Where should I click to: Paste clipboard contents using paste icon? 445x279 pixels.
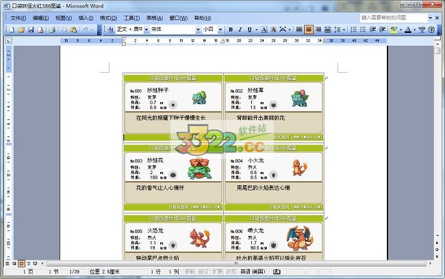click(x=74, y=29)
